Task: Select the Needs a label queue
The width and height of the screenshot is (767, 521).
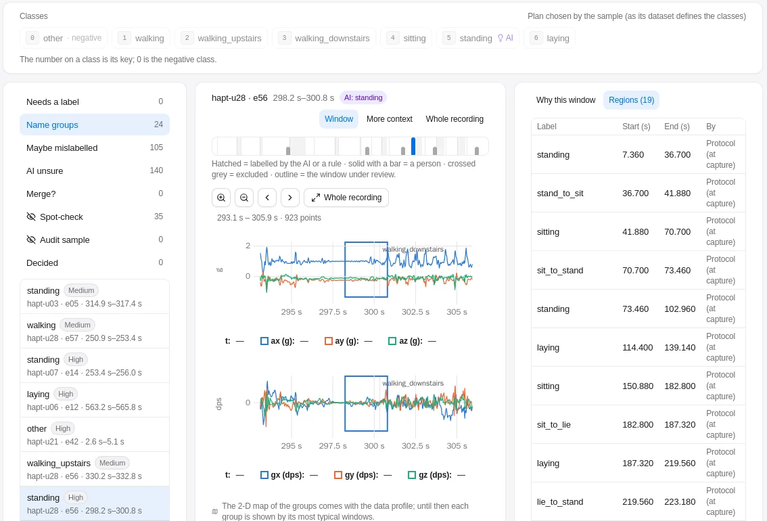Action: [95, 101]
